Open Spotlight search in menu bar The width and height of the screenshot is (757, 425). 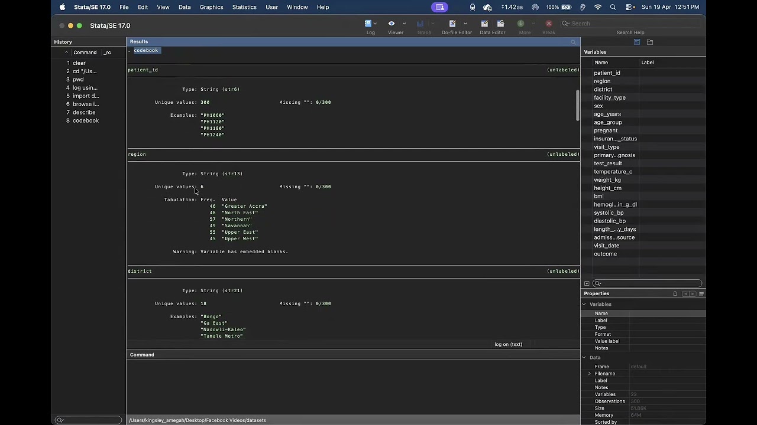pyautogui.click(x=613, y=7)
